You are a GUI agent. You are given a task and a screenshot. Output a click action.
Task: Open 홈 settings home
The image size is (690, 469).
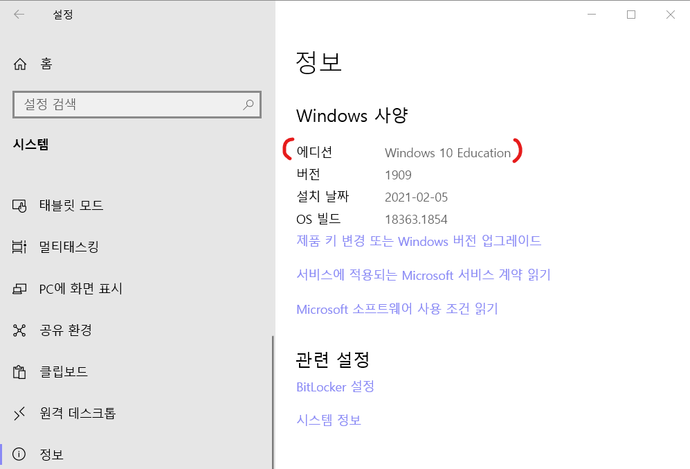click(x=46, y=64)
